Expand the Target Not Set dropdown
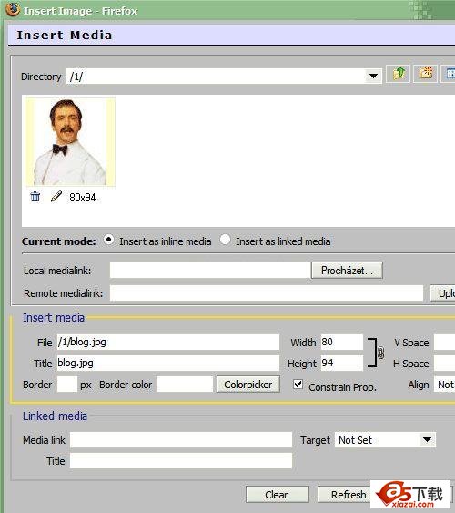The image size is (455, 513). 427,440
